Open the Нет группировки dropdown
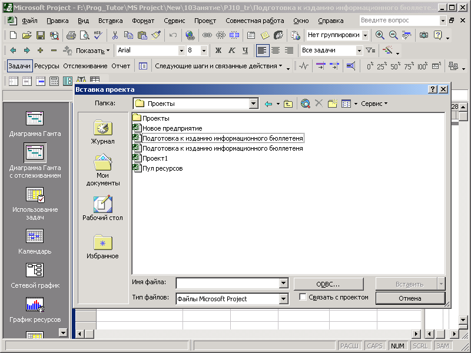 click(x=365, y=35)
